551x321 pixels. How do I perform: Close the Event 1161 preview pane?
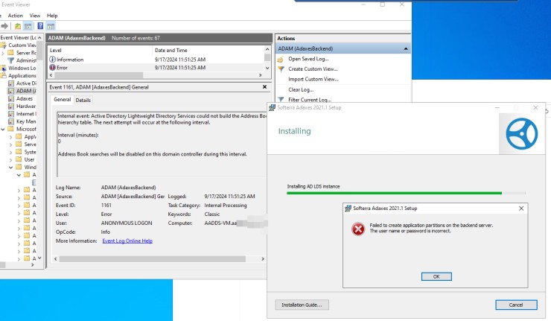coord(264,87)
